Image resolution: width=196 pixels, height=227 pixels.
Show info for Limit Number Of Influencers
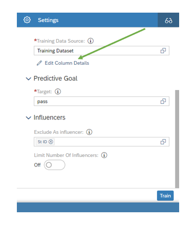(x=104, y=155)
